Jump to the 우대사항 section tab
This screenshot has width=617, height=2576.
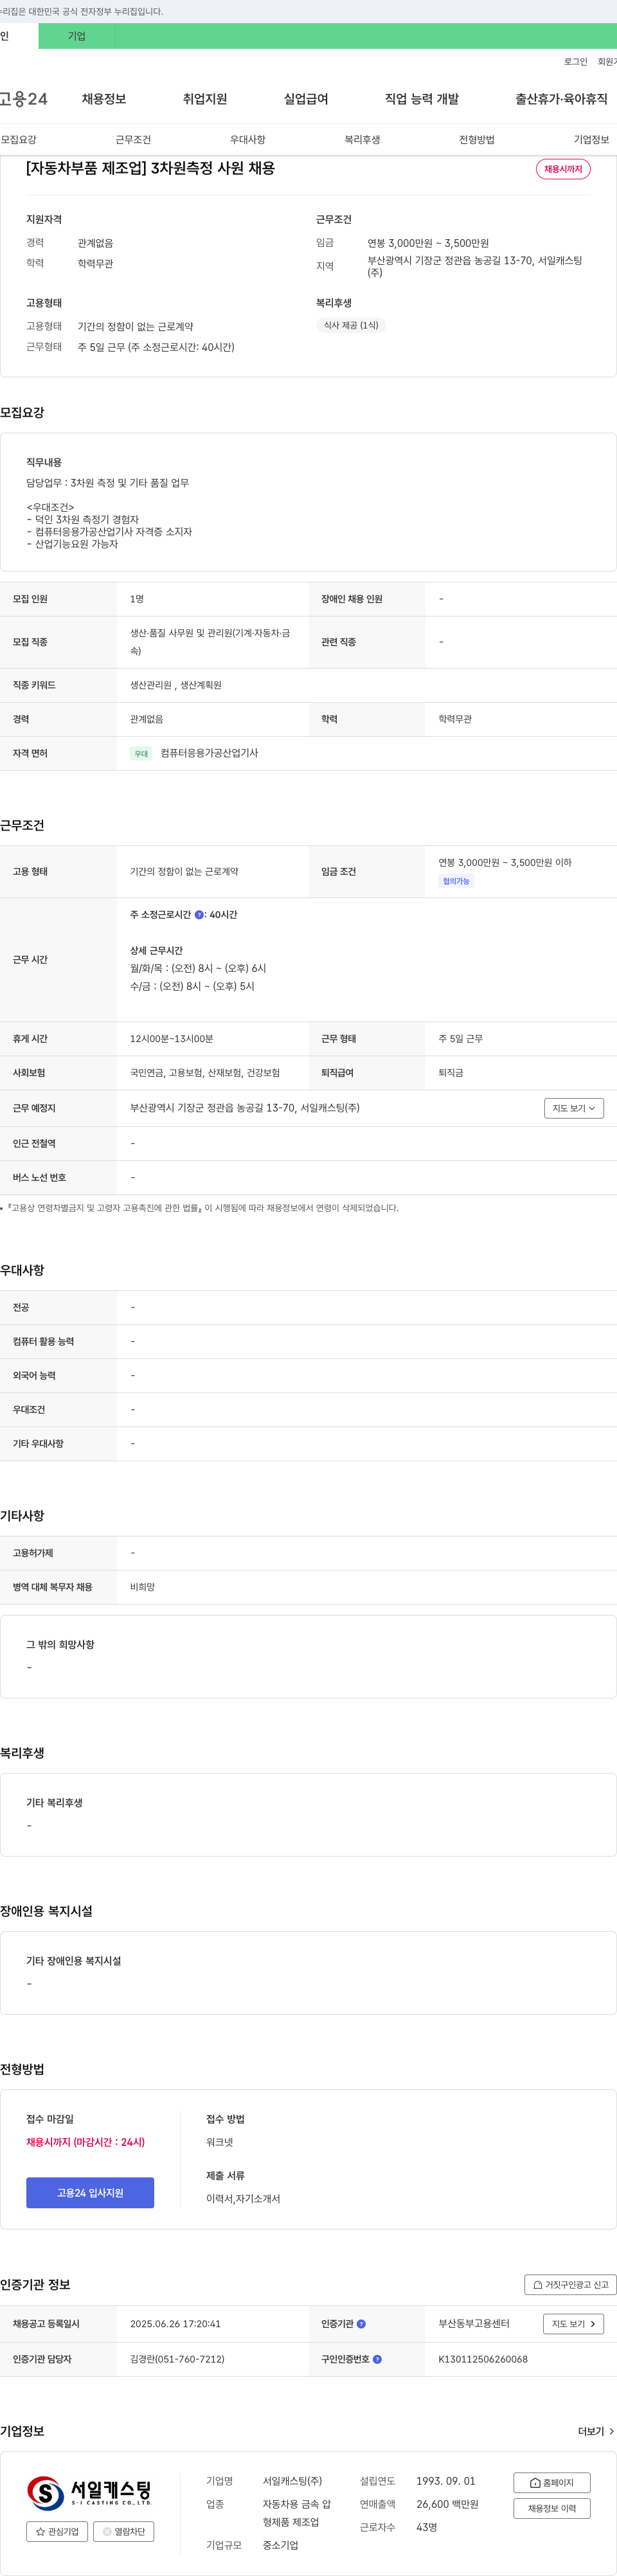click(248, 140)
